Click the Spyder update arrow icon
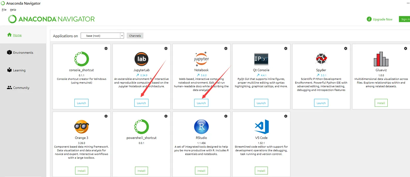Viewport: 410px width, 177px height. click(318, 75)
